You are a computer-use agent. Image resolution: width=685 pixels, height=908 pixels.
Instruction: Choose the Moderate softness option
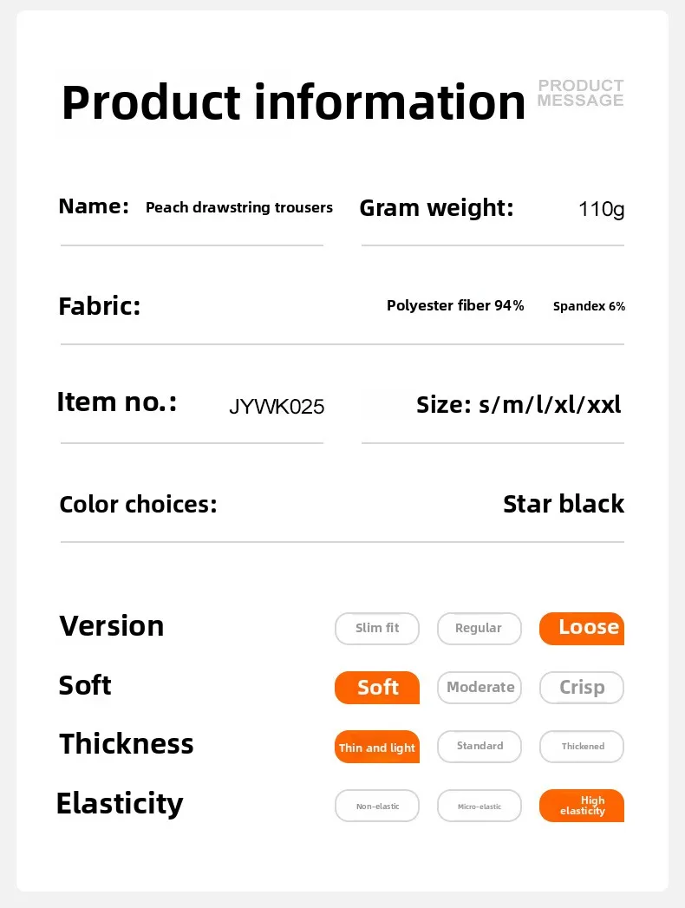(479, 688)
